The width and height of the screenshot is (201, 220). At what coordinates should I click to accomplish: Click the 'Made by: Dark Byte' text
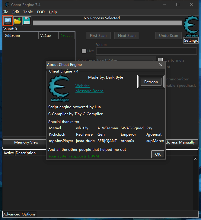click(106, 77)
